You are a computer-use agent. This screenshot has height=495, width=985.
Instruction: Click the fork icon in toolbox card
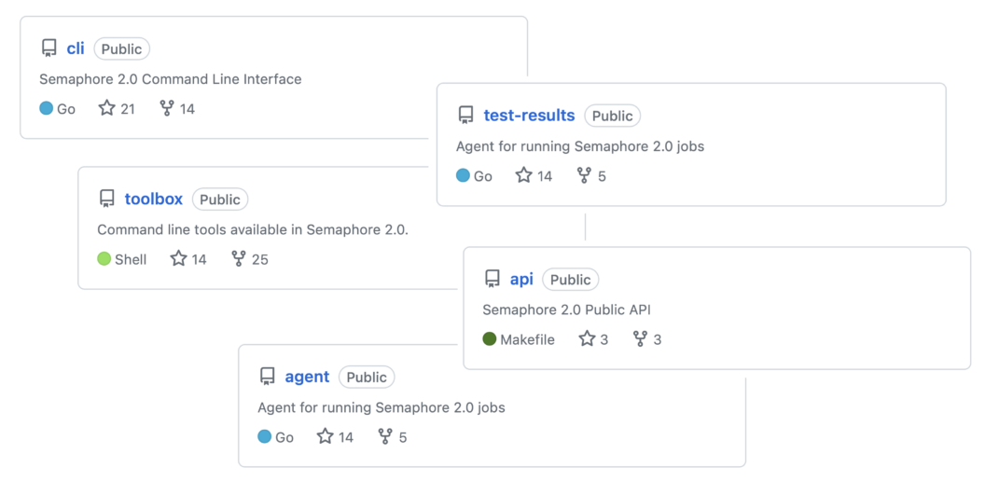[x=239, y=258]
